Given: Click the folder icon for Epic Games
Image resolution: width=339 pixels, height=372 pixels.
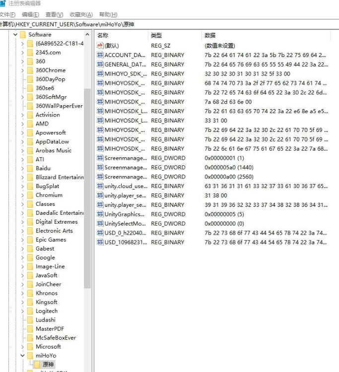Looking at the screenshot, I should coord(30,240).
